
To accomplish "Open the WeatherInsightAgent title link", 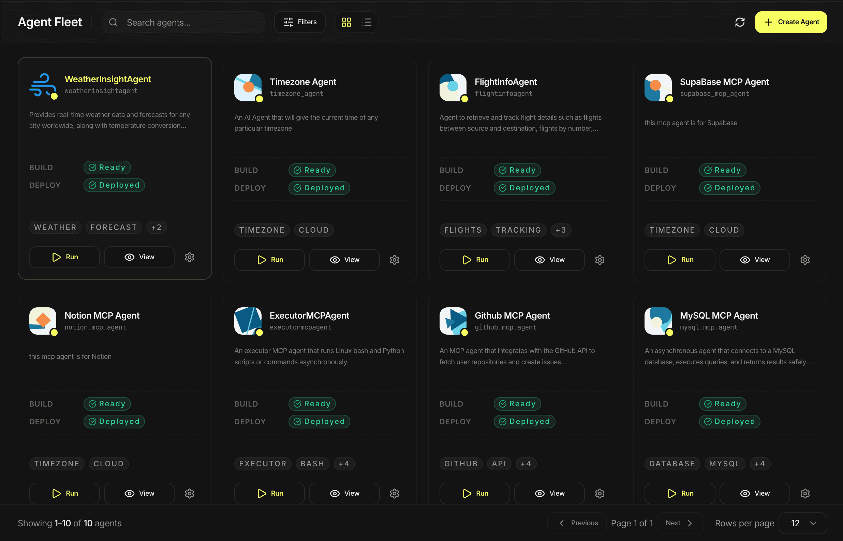I will [108, 79].
